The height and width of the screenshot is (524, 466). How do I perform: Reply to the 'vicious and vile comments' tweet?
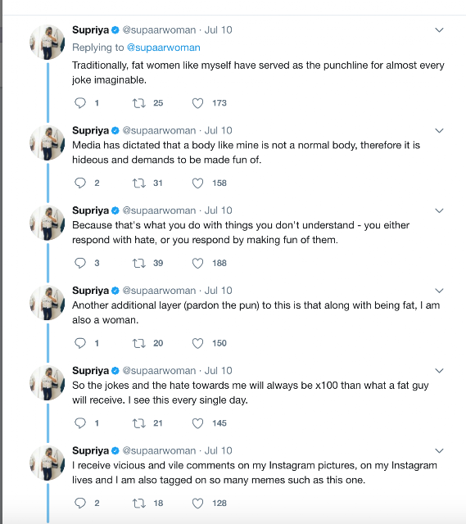point(80,503)
